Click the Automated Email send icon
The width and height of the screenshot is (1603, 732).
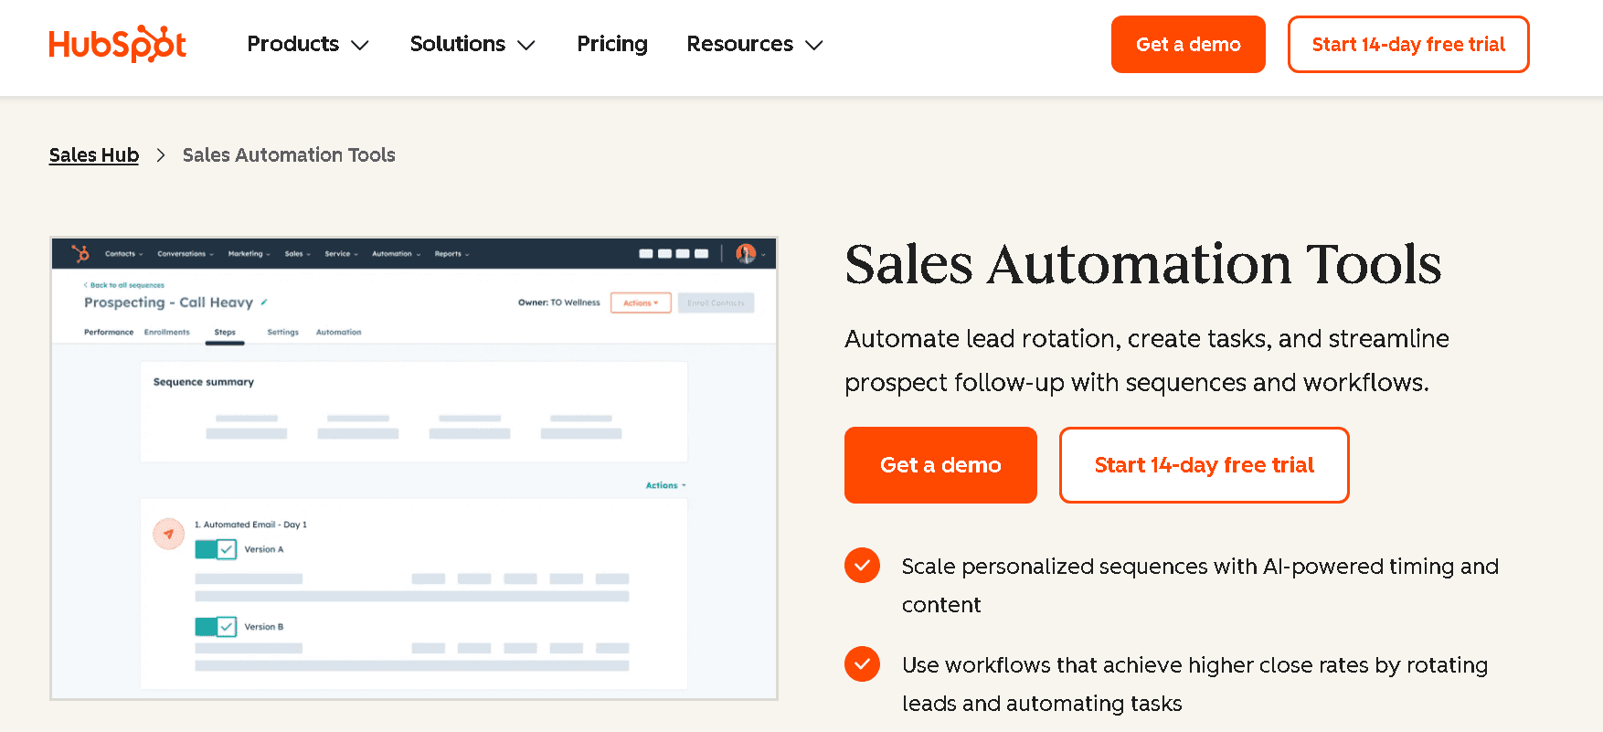(x=168, y=534)
